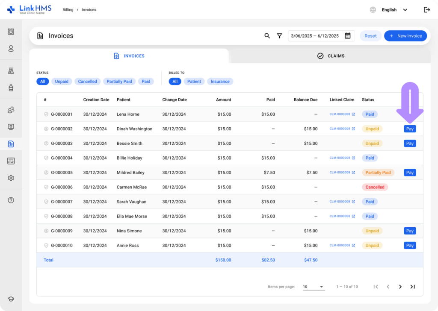Image resolution: width=438 pixels, height=311 pixels.
Task: Open the reports dashboard sidebar icon
Action: pyautogui.click(x=11, y=161)
